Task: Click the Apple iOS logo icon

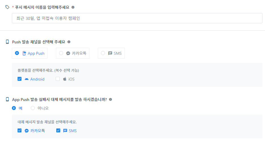Action: (65, 79)
